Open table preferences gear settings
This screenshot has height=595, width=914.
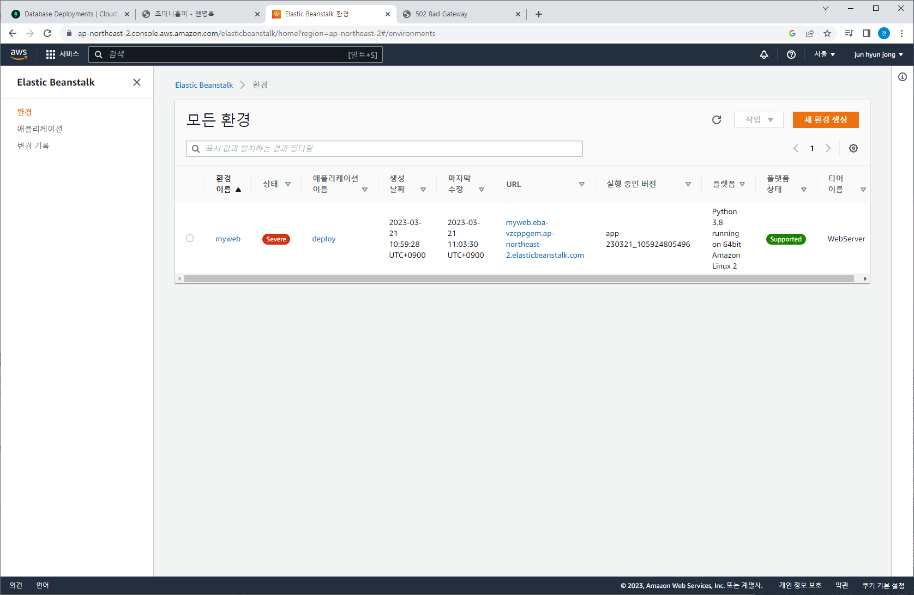[853, 148]
